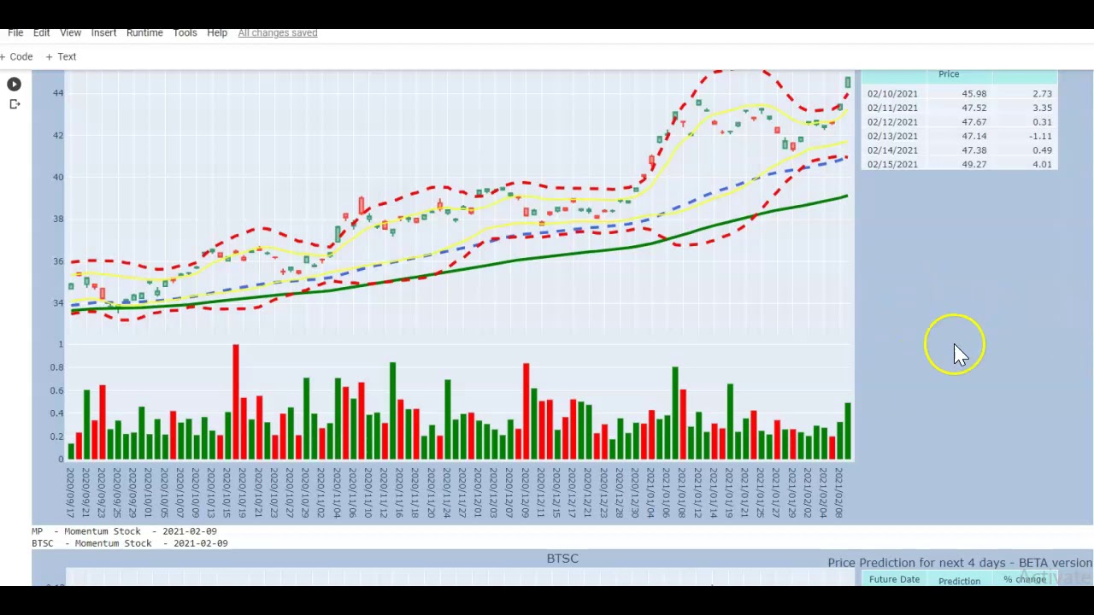Open the Edit menu
This screenshot has width=1094, height=615.
coord(41,32)
